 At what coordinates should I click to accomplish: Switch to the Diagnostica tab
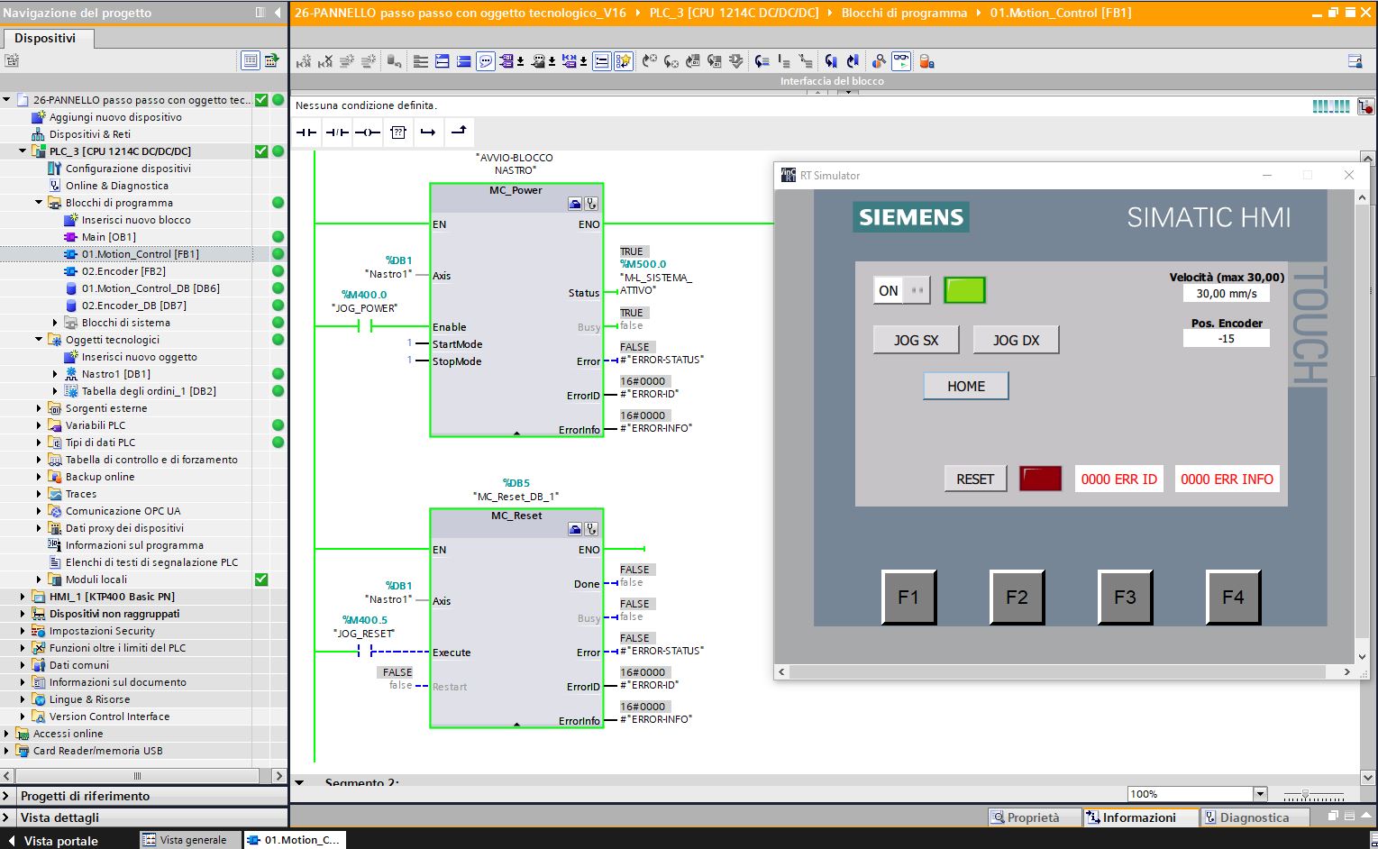(x=1255, y=817)
